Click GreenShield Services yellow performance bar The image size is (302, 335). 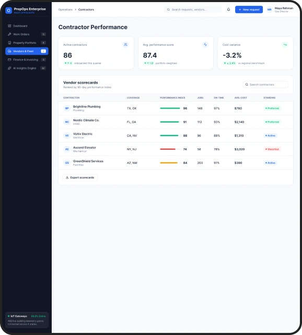click(x=170, y=163)
